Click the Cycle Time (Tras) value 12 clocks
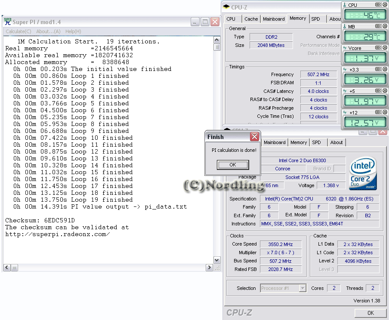Screen dimensions: 389x320 318,117
